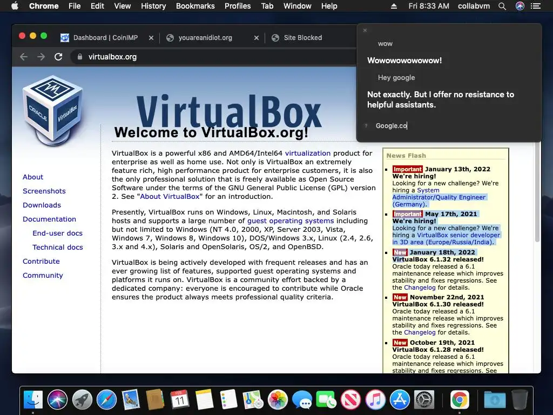Open Mail stamp icon in dock
The image size is (553, 415).
[131, 400]
